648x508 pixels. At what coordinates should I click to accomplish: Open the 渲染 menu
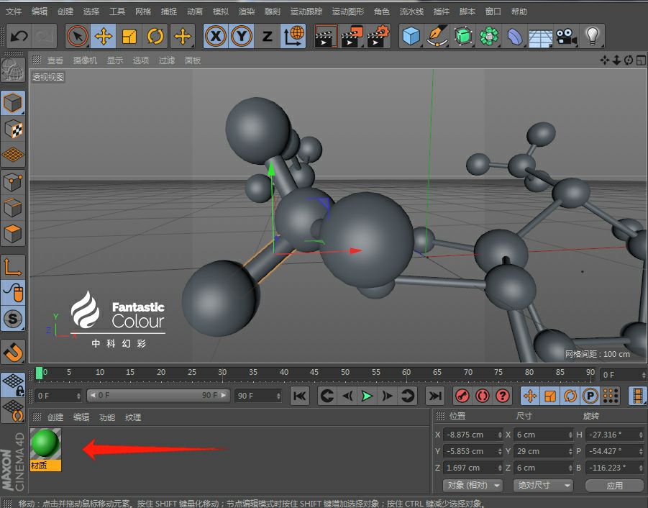(247, 12)
